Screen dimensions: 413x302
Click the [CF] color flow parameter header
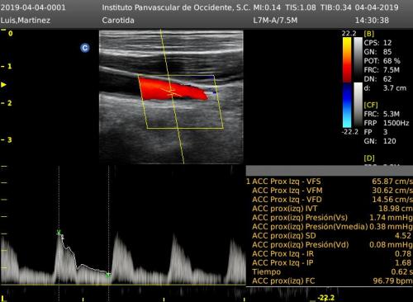pos(371,105)
